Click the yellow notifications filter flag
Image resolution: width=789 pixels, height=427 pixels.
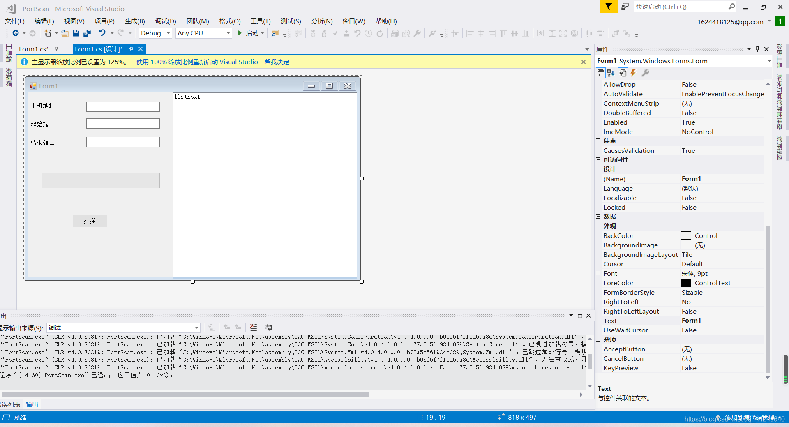609,7
